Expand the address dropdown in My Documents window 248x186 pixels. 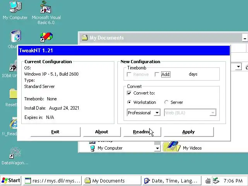(238, 67)
